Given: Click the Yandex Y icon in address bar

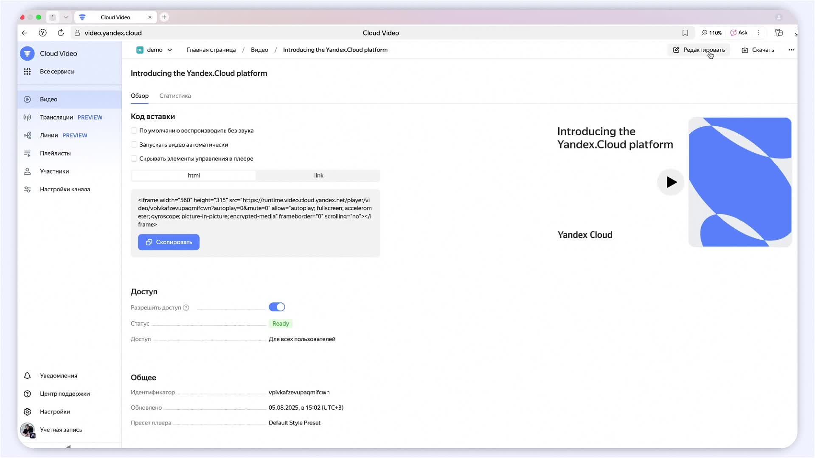Looking at the screenshot, I should (42, 33).
